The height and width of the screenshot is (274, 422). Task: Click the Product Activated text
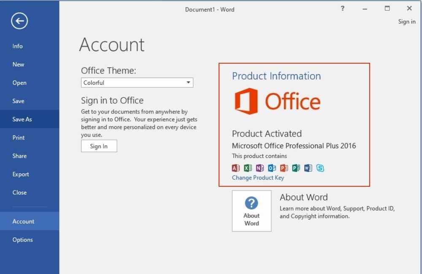(267, 134)
